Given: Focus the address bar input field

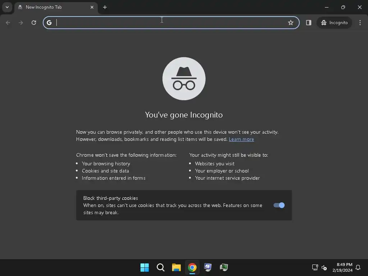Looking at the screenshot, I should (x=171, y=23).
